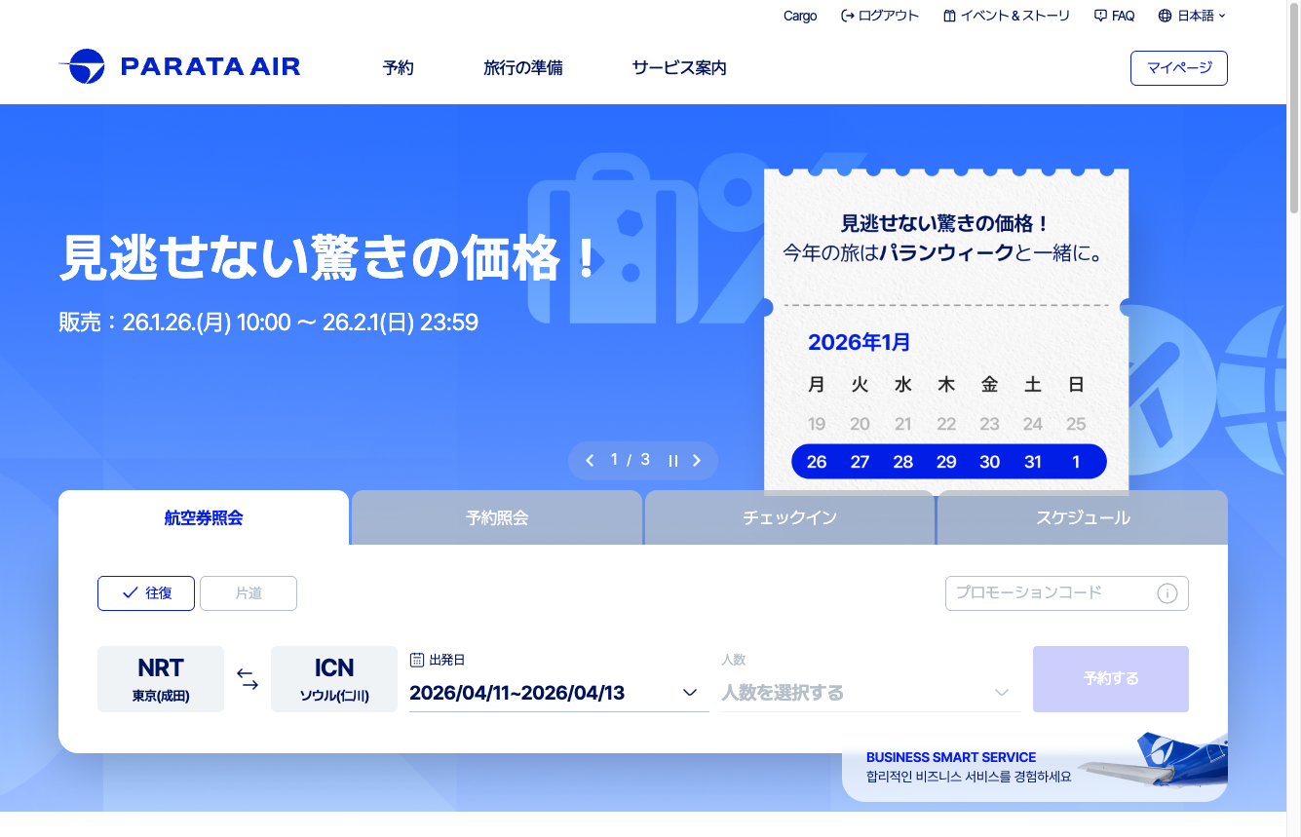This screenshot has width=1301, height=837.
Task: Select round trip (往復) option
Action: point(146,593)
